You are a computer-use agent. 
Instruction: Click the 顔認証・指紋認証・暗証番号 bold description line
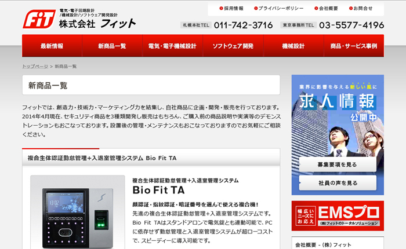coord(195,204)
